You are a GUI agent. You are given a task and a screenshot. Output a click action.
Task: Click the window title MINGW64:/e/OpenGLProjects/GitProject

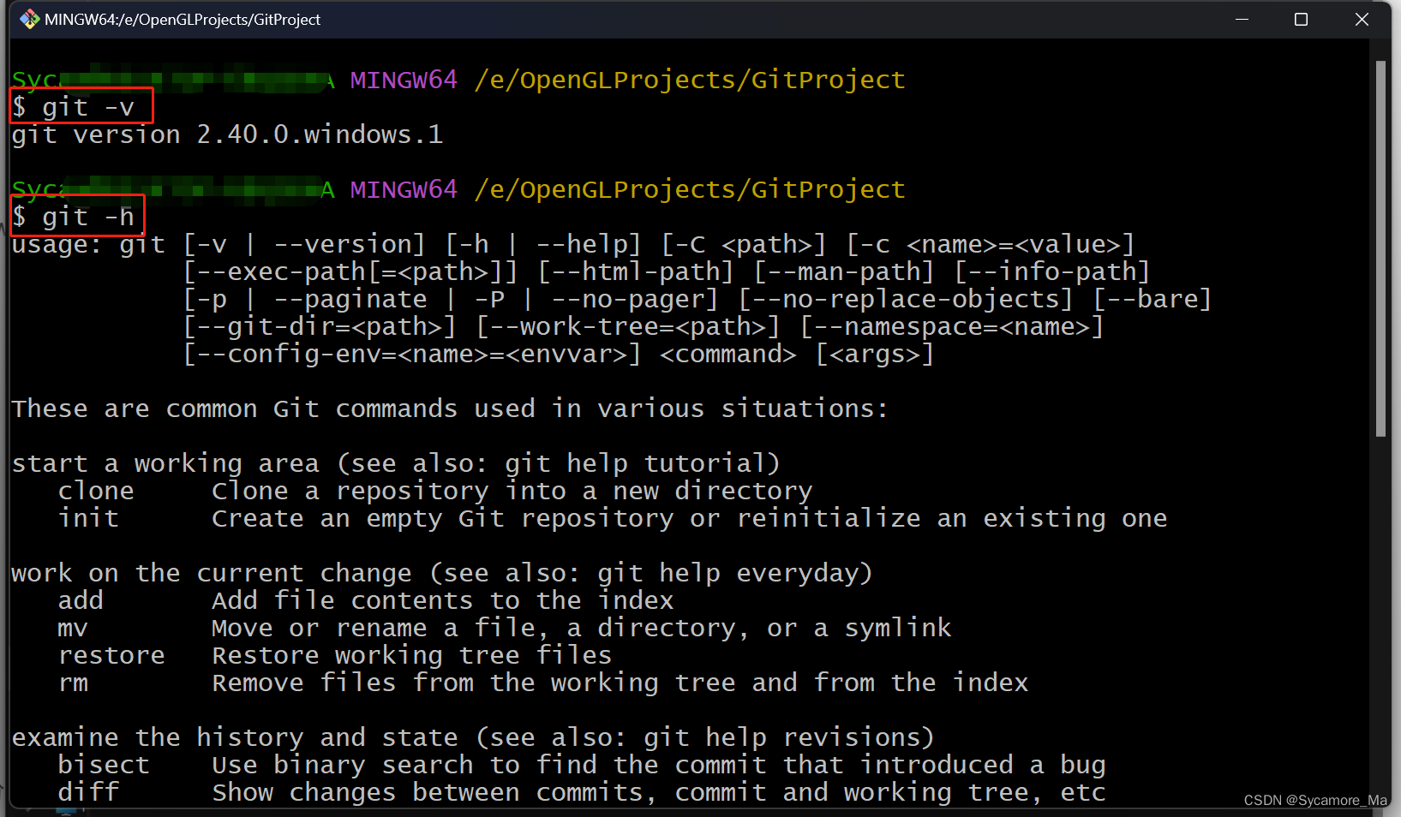pyautogui.click(x=183, y=19)
